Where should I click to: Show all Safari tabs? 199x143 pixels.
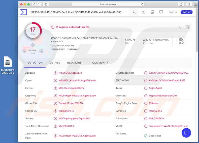(x=189, y=4)
